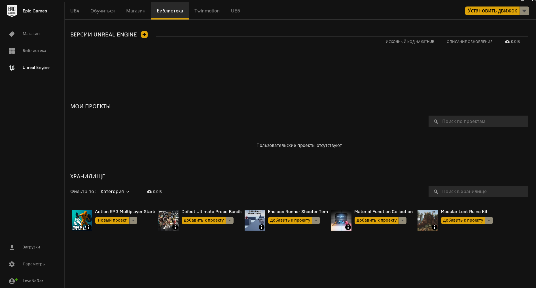536x288 pixels.
Task: Click the Установить движок button
Action: [492, 11]
